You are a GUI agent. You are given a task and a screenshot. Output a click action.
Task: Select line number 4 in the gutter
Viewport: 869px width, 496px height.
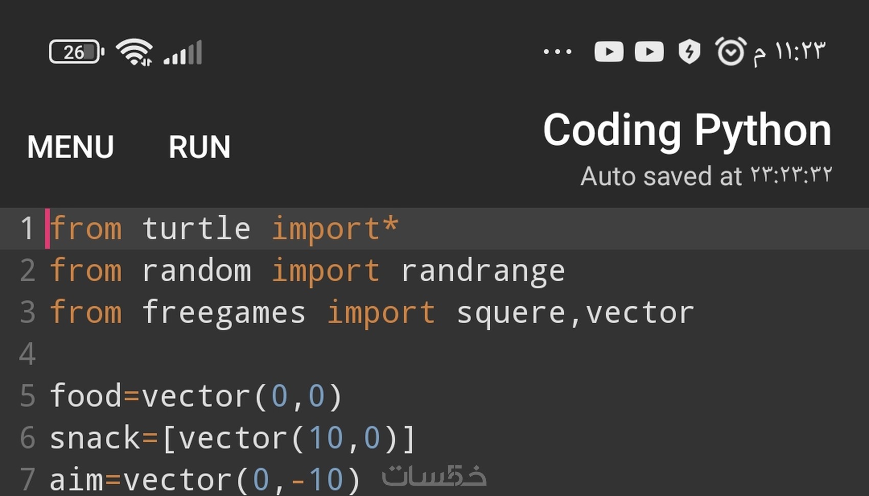click(27, 354)
